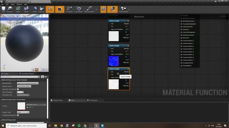Open File Explorer from the taskbar
Image resolution: width=229 pixels, height=128 pixels.
point(56,126)
